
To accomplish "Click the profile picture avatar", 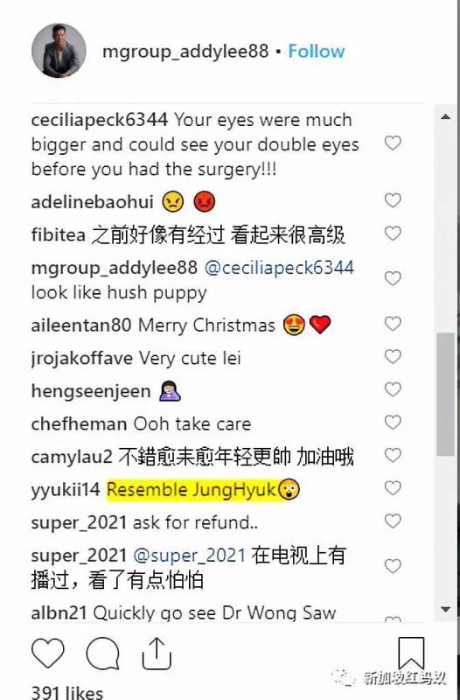I will point(59,51).
